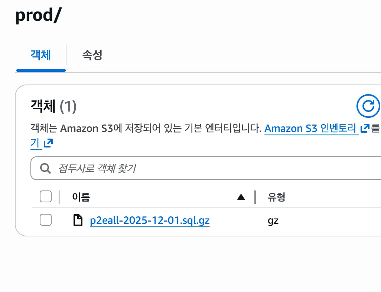
Task: Click external-link icon after Amazon S3 인벤토리
Action: coord(365,129)
